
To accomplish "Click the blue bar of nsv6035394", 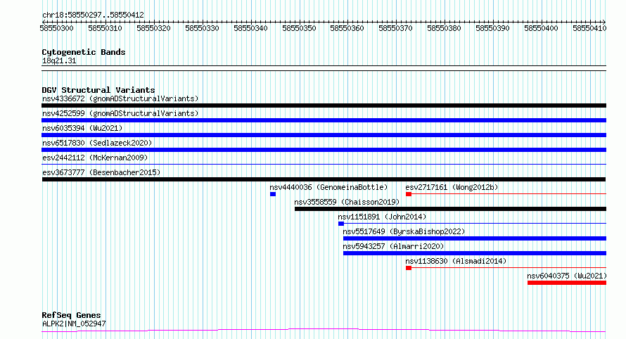I will click(x=324, y=135).
